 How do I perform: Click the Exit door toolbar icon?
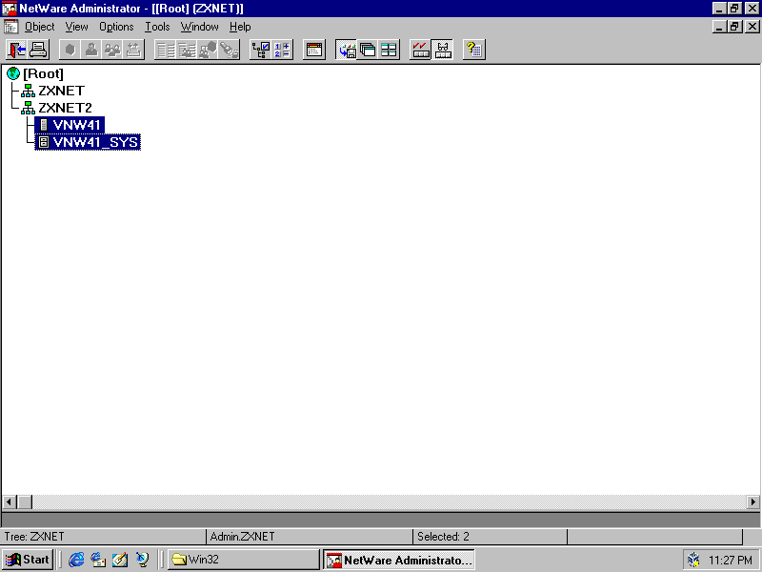click(x=17, y=50)
